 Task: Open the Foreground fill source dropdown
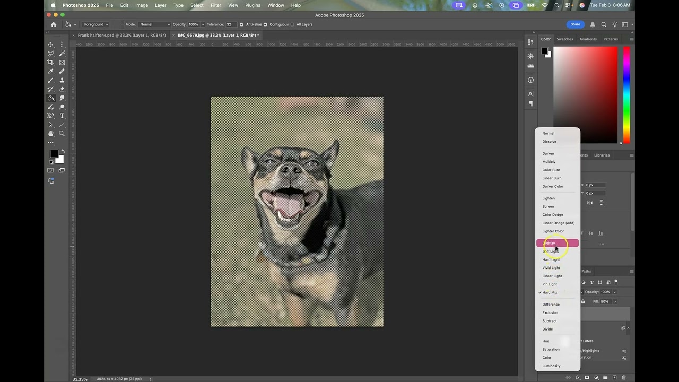tap(95, 24)
